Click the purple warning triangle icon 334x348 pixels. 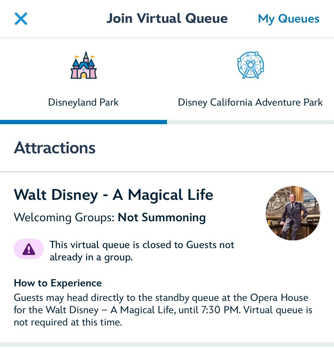click(29, 249)
